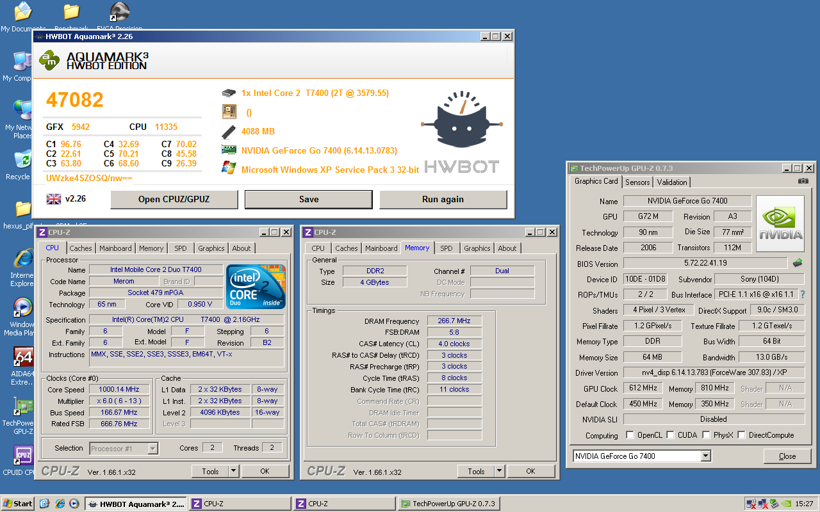
Task: Click the Tools button in left CPU-Z window
Action: coord(210,471)
